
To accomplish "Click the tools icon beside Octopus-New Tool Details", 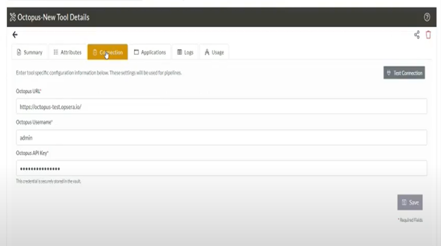I will [x=12, y=17].
